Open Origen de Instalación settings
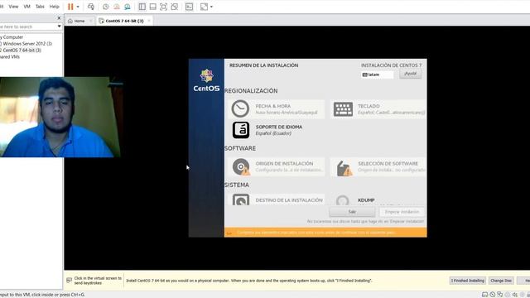The width and height of the screenshot is (530, 298). 276,166
